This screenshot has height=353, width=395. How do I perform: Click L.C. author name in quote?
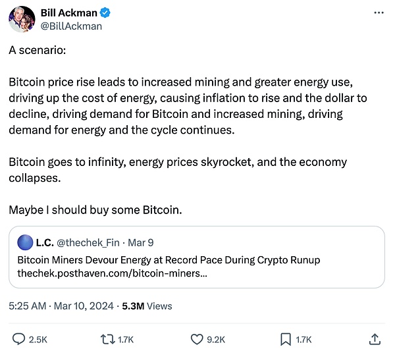click(45, 243)
